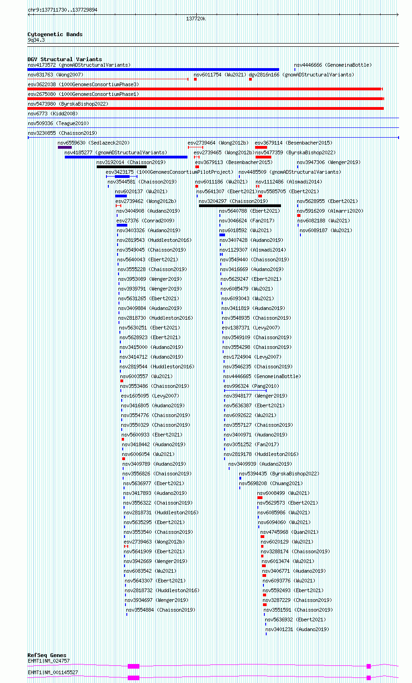Viewport: 412px width, 683px height.
Task: Select esv27376 (Conrad2009) label
Action: 146,221
